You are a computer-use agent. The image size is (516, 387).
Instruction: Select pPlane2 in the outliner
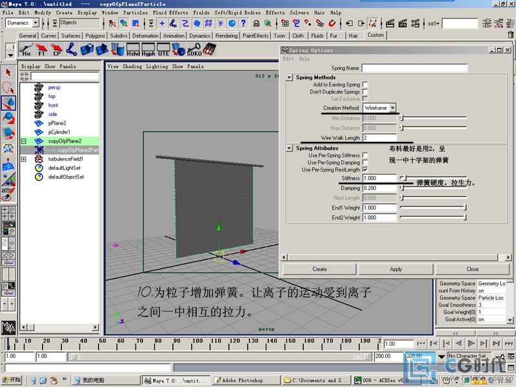click(x=57, y=123)
